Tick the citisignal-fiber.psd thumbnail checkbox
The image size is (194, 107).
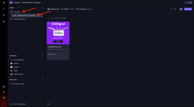49,23
